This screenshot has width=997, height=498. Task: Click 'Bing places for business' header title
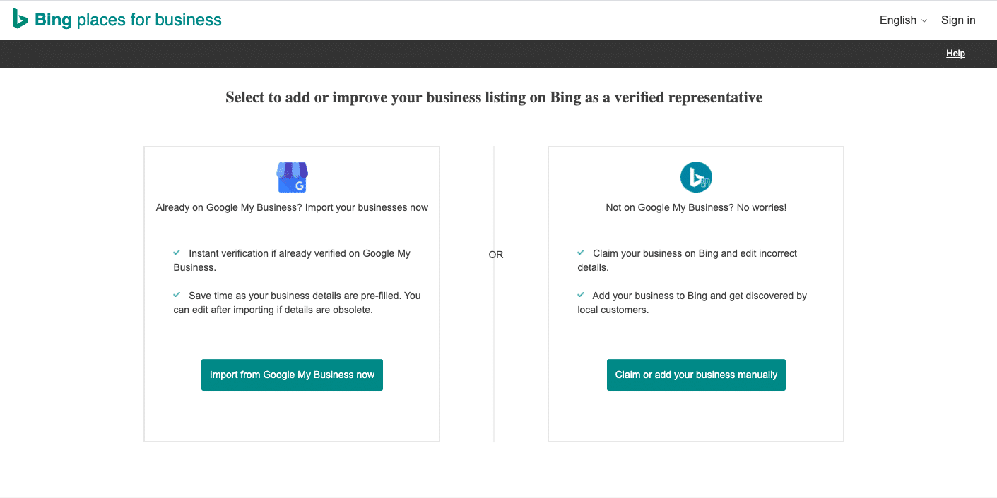[x=128, y=20]
